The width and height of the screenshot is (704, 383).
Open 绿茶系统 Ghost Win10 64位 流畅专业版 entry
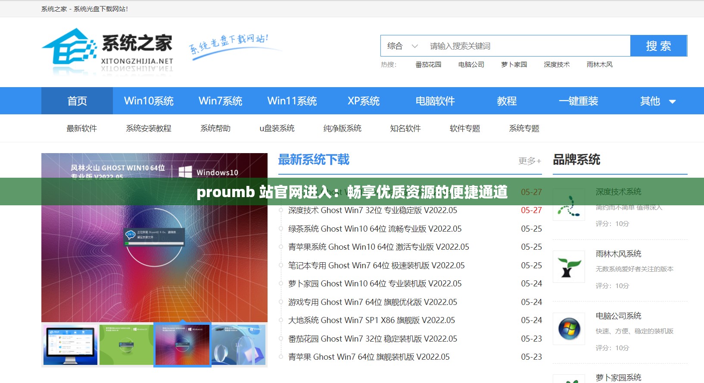[x=375, y=229]
